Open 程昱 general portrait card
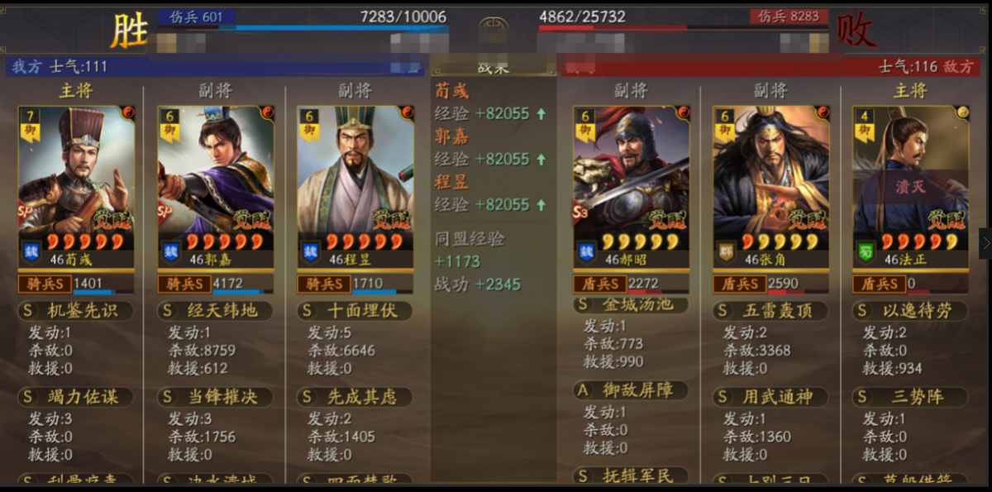992x492 pixels. (x=355, y=187)
